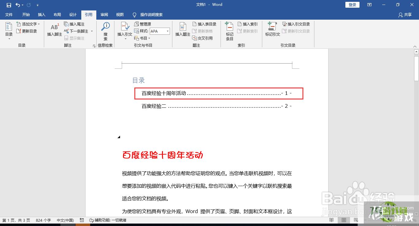419x226 pixels.
Task: Click the 共享 share button
Action: click(405, 15)
